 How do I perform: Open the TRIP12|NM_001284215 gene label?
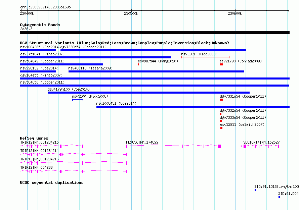coord(39,142)
